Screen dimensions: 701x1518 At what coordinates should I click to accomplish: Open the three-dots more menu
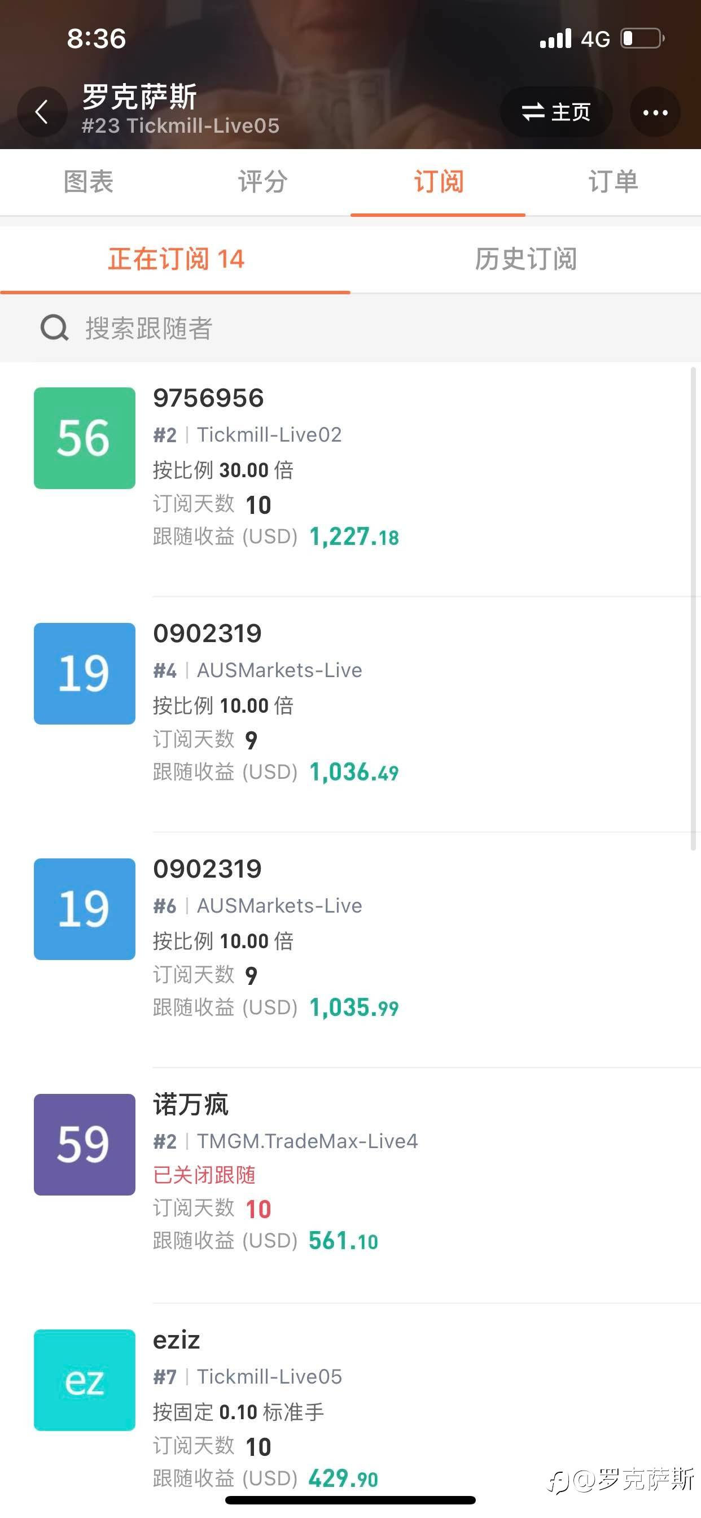tap(655, 112)
